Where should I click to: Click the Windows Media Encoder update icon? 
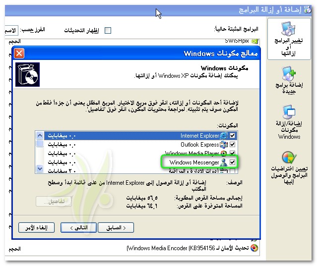tap(254, 248)
